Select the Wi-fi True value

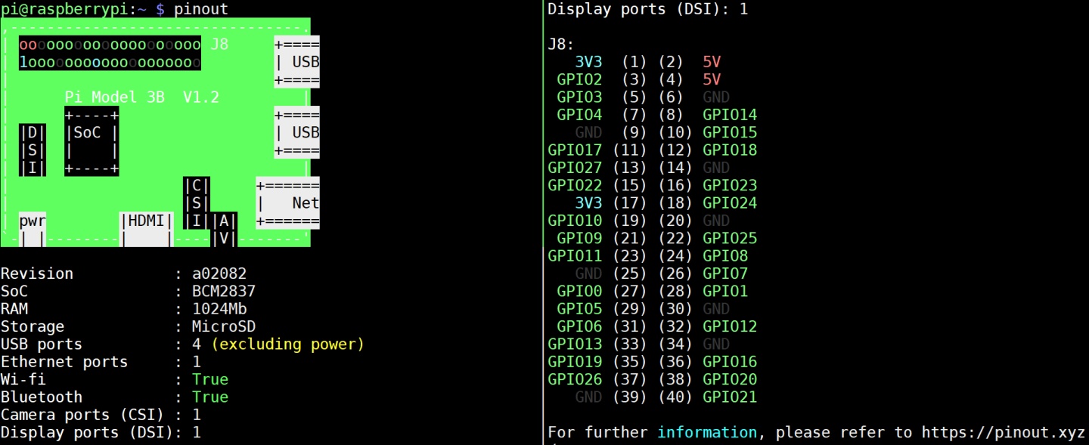pyautogui.click(x=210, y=379)
